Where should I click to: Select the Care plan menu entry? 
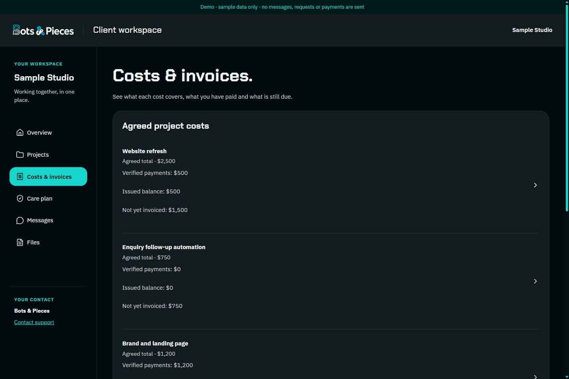click(x=48, y=199)
